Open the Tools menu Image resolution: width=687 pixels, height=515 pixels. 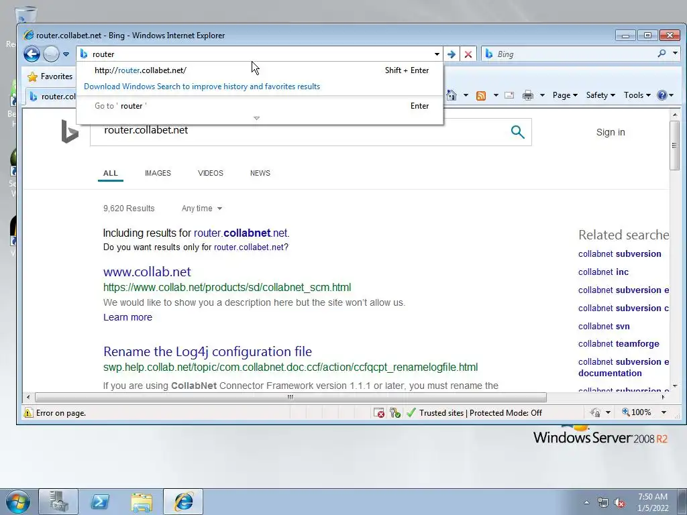[637, 95]
